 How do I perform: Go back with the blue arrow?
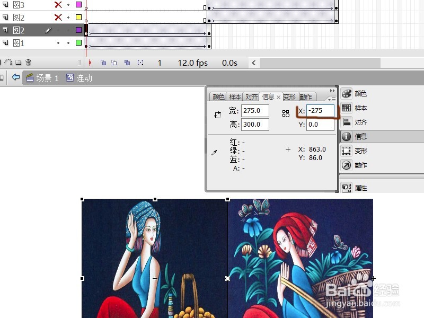(16, 77)
